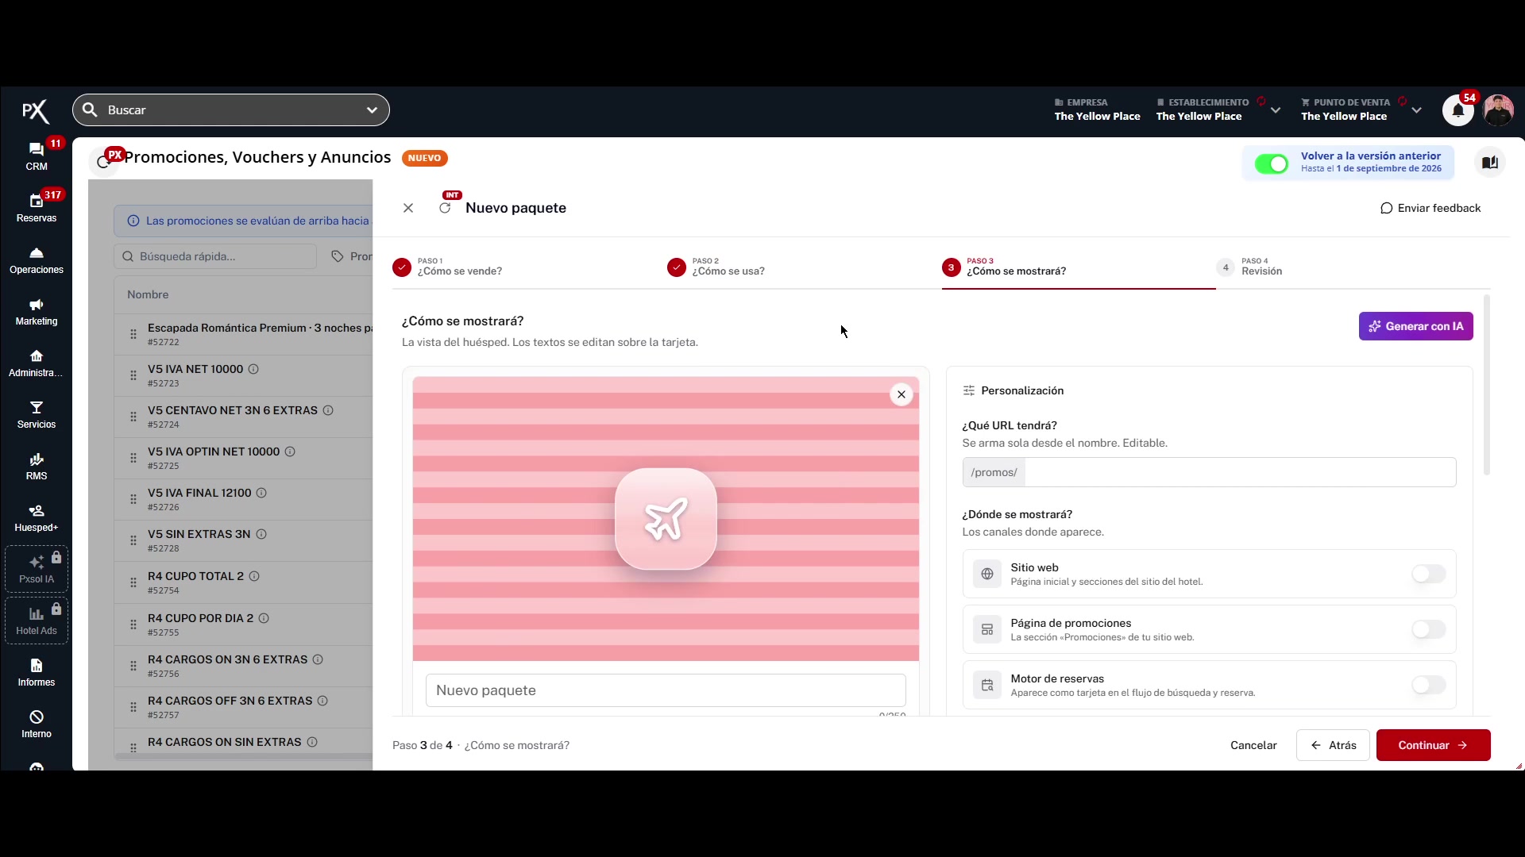Click the panel's vertical scrollbar
This screenshot has width=1525, height=857.
click(1486, 385)
